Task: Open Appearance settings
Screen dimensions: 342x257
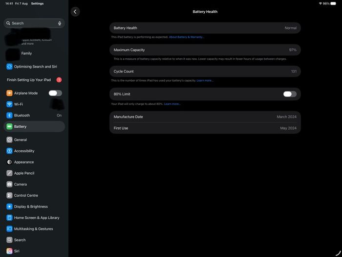Action: pyautogui.click(x=34, y=162)
